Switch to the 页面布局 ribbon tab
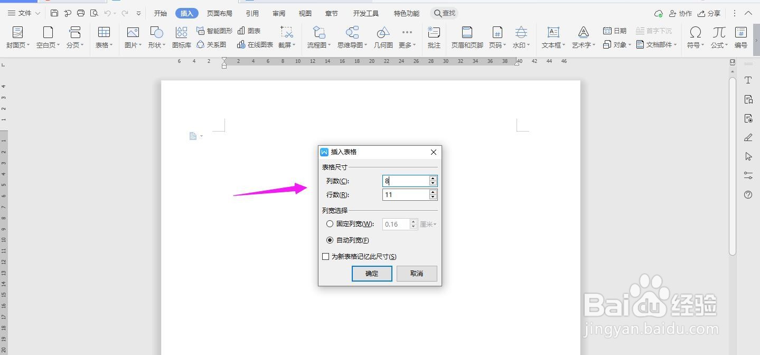Viewport: 760px width, 355px height. point(220,13)
